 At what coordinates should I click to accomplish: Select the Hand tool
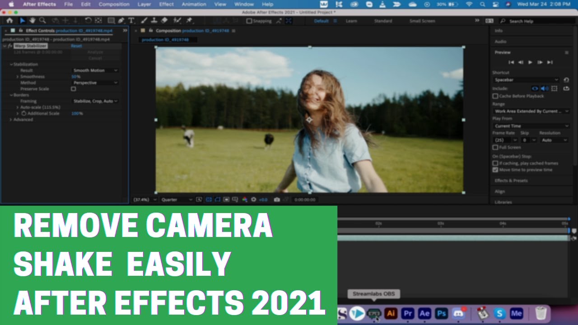click(x=33, y=21)
